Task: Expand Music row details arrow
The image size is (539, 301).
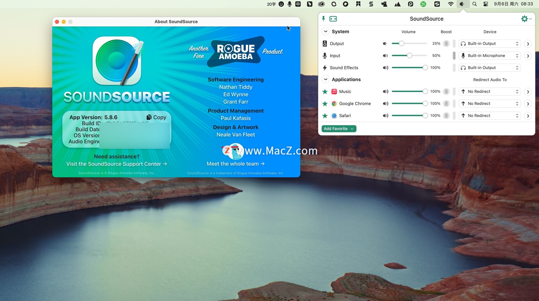Action: (528, 92)
